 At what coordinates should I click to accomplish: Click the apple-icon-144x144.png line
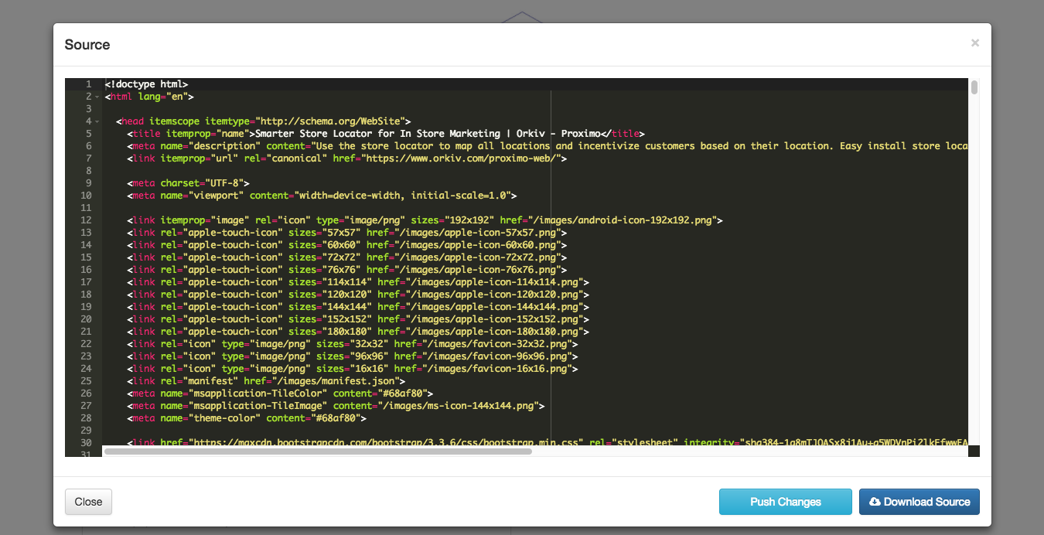(359, 307)
